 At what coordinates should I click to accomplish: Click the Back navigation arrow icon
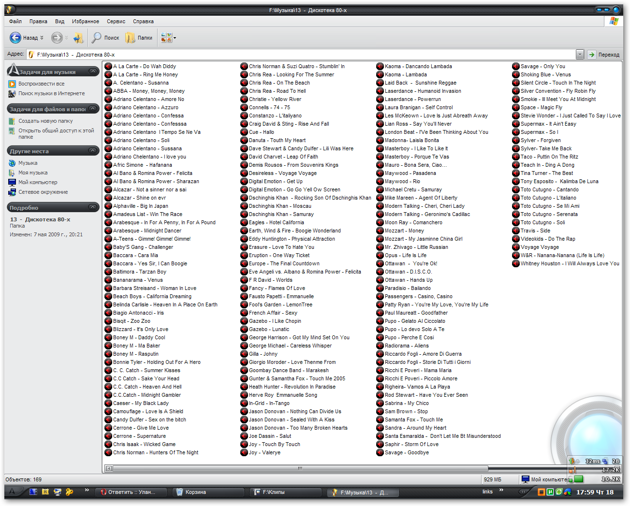click(x=15, y=38)
